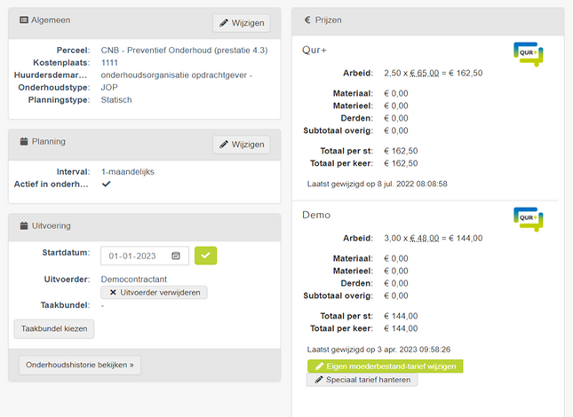Viewport: 573px width, 417px height.
Task: Remove contractor with Uitvoerder verwijderen
Action: (x=154, y=292)
